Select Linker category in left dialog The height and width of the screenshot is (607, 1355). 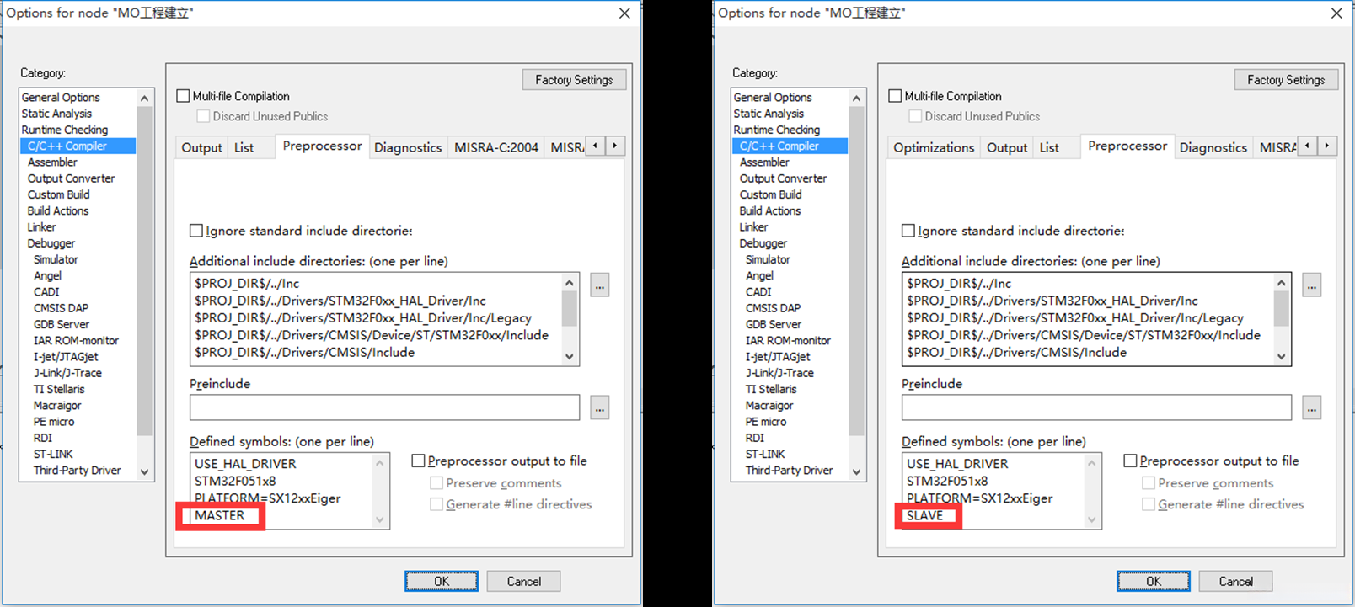pyautogui.click(x=41, y=227)
